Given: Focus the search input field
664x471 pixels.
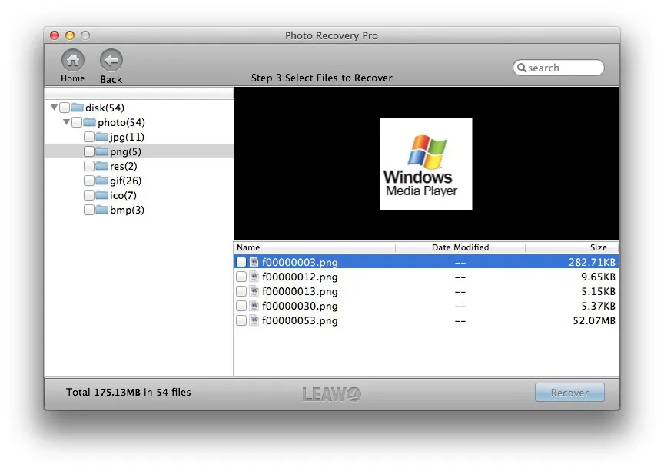Looking at the screenshot, I should [x=559, y=68].
